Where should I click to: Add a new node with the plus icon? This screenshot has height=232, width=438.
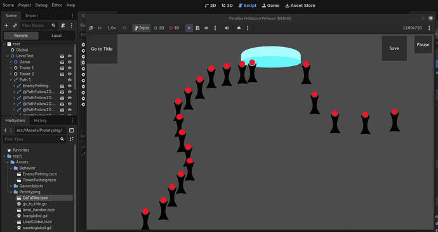pyautogui.click(x=6, y=25)
